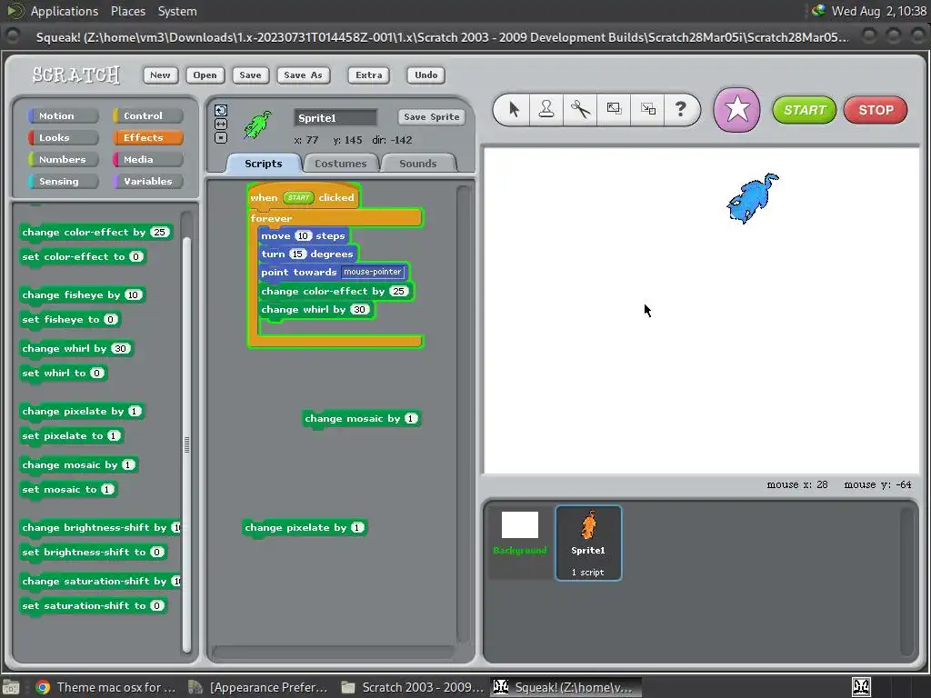Click the palette block change fisheye by 10
Viewport: 931px width, 698px height.
tap(82, 295)
